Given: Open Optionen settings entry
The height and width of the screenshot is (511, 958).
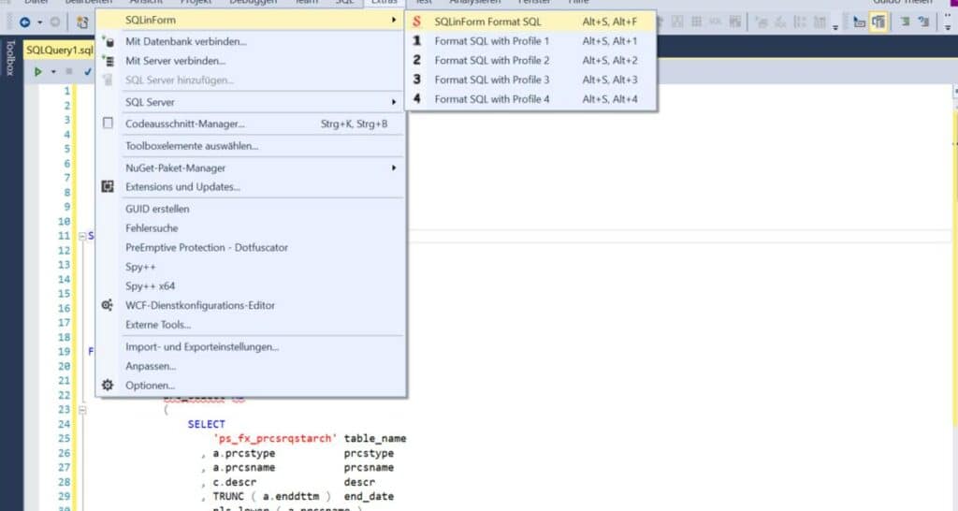Looking at the screenshot, I should (251, 385).
